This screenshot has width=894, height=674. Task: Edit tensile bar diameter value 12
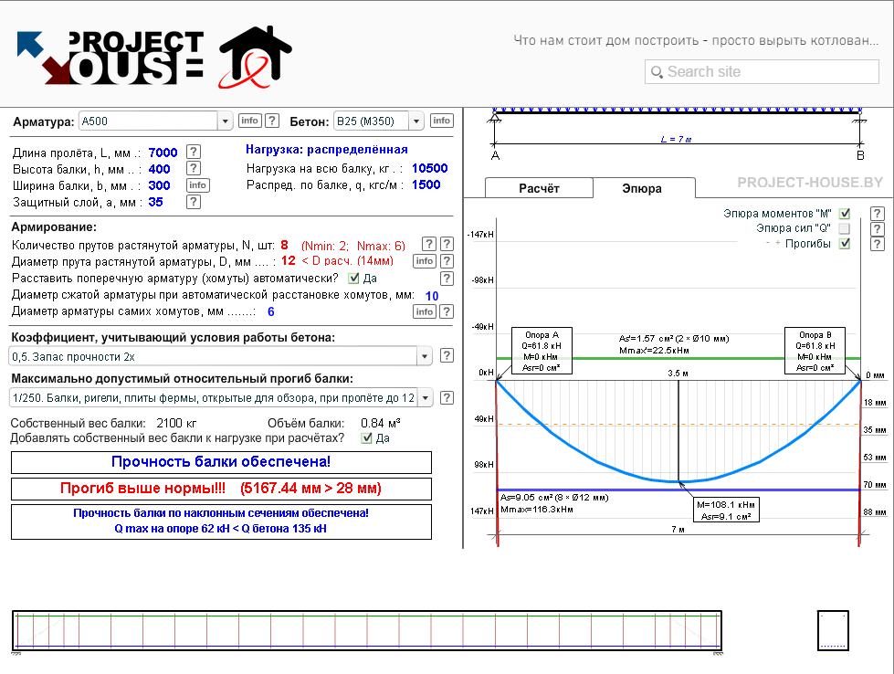[288, 260]
